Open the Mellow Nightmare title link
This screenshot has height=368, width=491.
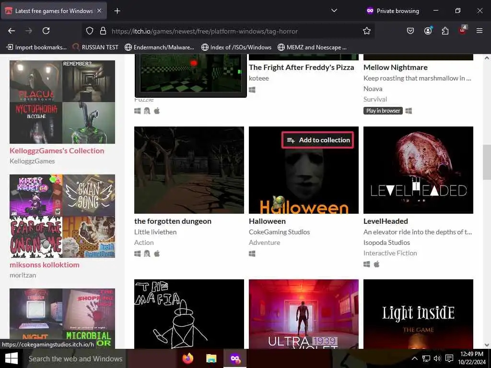click(395, 67)
